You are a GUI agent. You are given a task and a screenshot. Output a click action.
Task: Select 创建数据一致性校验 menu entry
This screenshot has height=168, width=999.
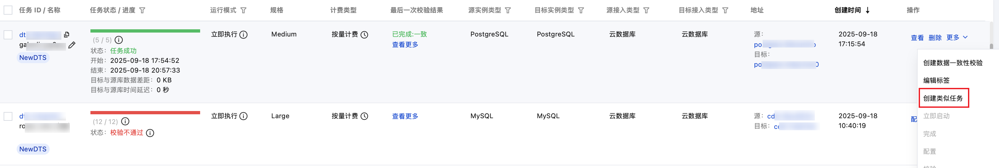tap(952, 63)
